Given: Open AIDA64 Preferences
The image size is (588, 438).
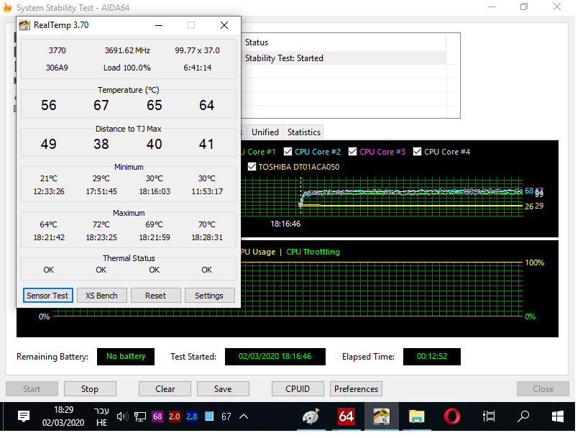Looking at the screenshot, I should point(357,389).
